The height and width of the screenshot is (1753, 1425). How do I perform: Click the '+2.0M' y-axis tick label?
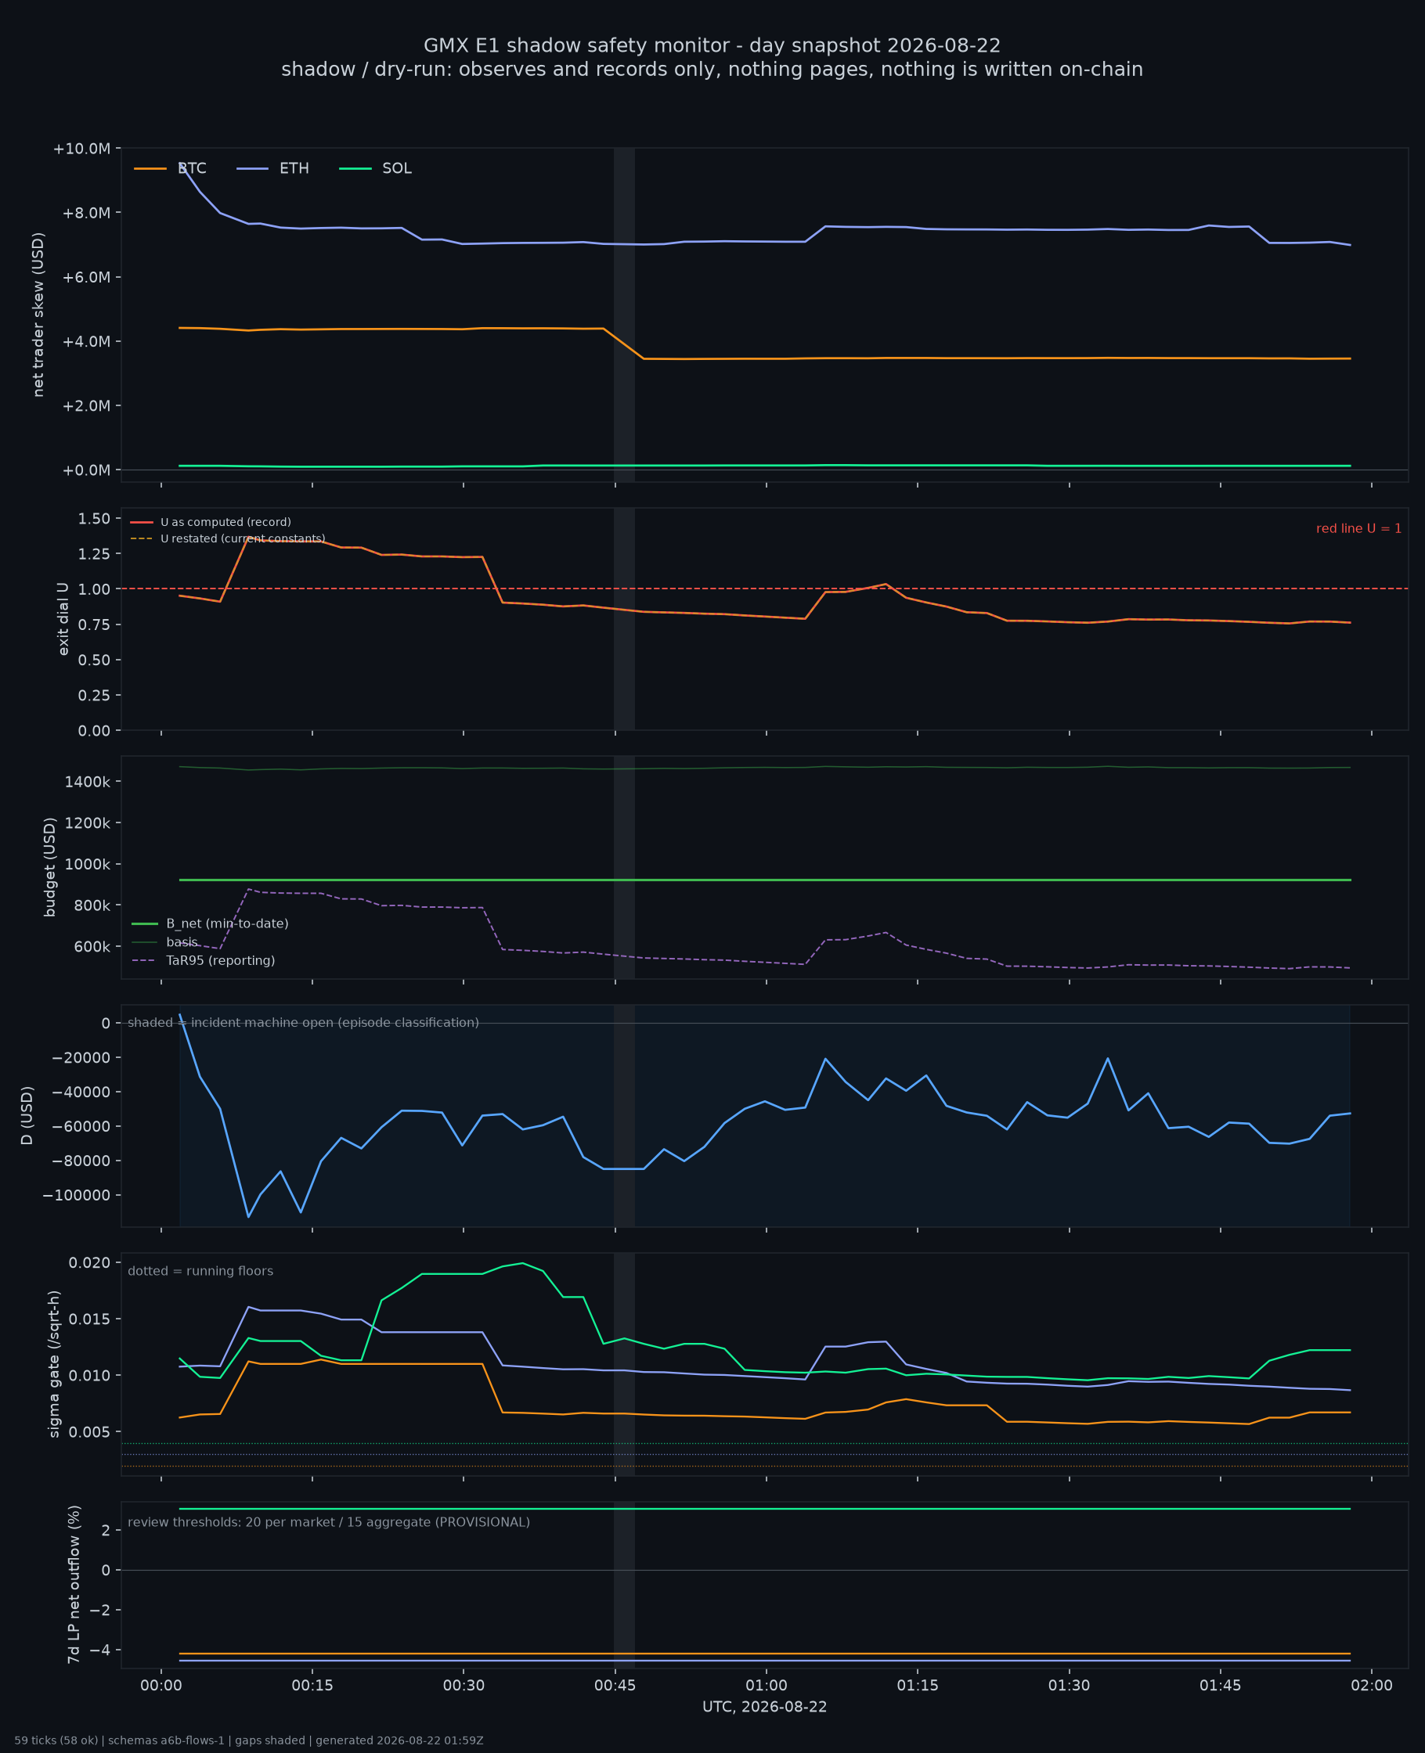click(86, 406)
